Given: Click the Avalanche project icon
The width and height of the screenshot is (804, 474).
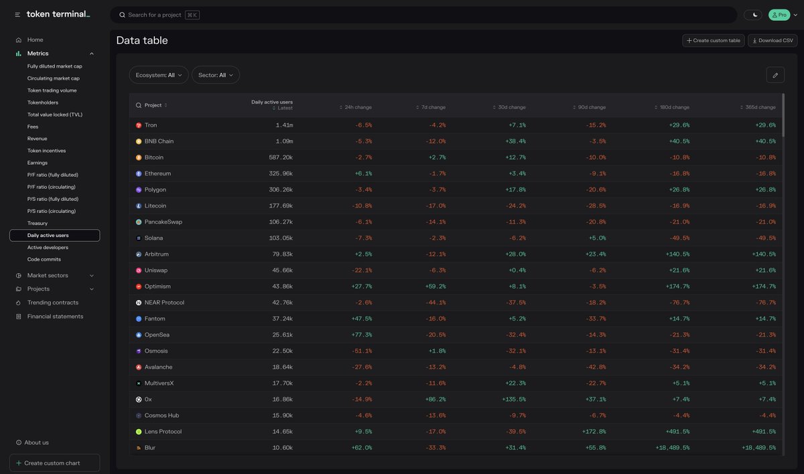Looking at the screenshot, I should 139,367.
